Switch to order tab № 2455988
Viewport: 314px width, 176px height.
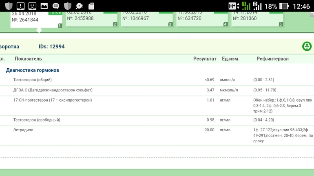(x=91, y=18)
